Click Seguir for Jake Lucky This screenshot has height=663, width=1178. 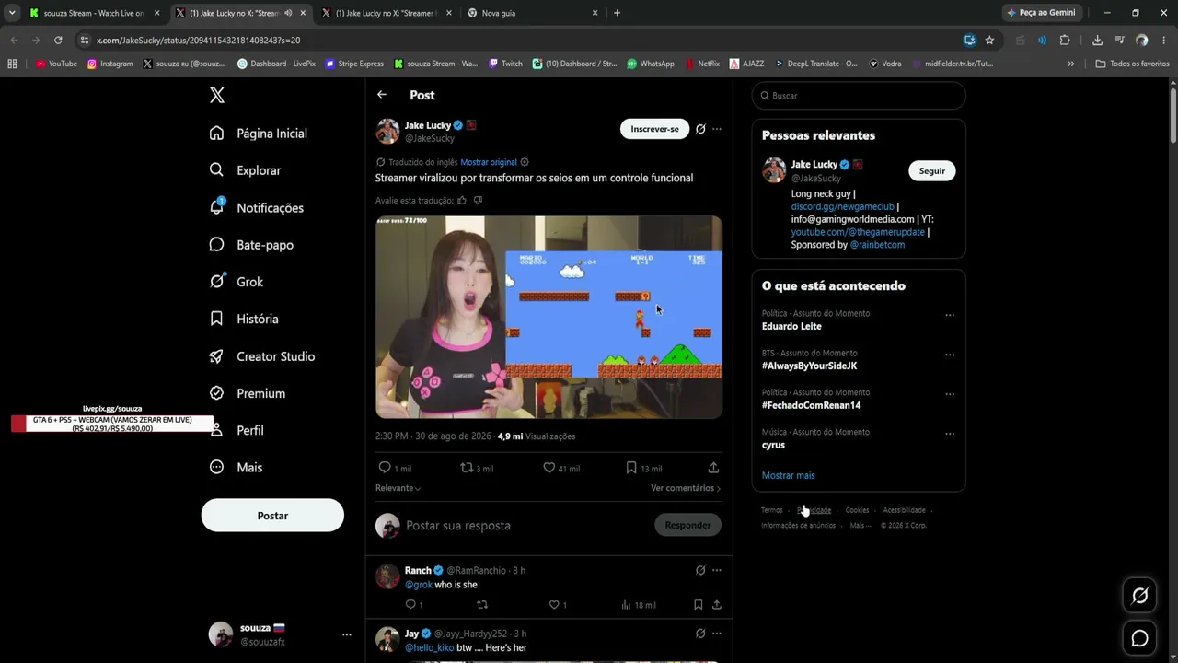[932, 171]
